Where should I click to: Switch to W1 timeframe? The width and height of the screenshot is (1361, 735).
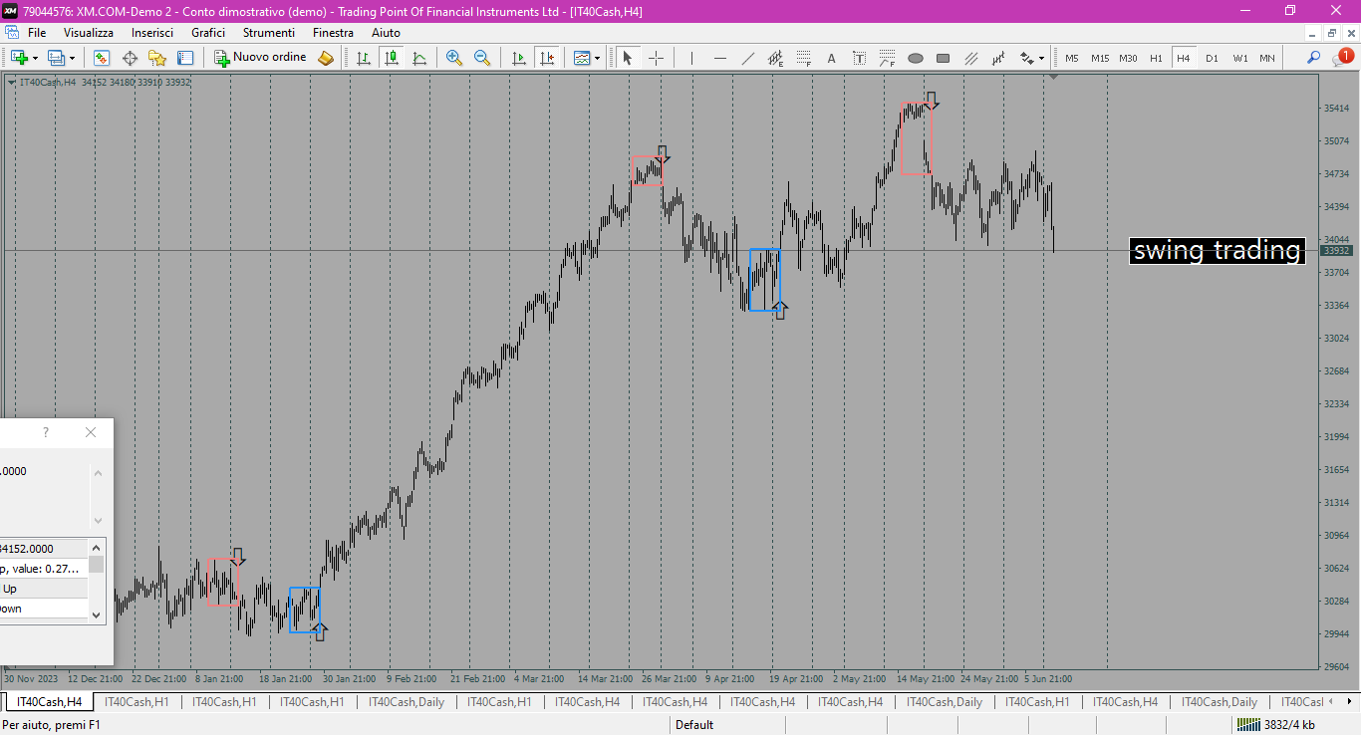pyautogui.click(x=1239, y=58)
